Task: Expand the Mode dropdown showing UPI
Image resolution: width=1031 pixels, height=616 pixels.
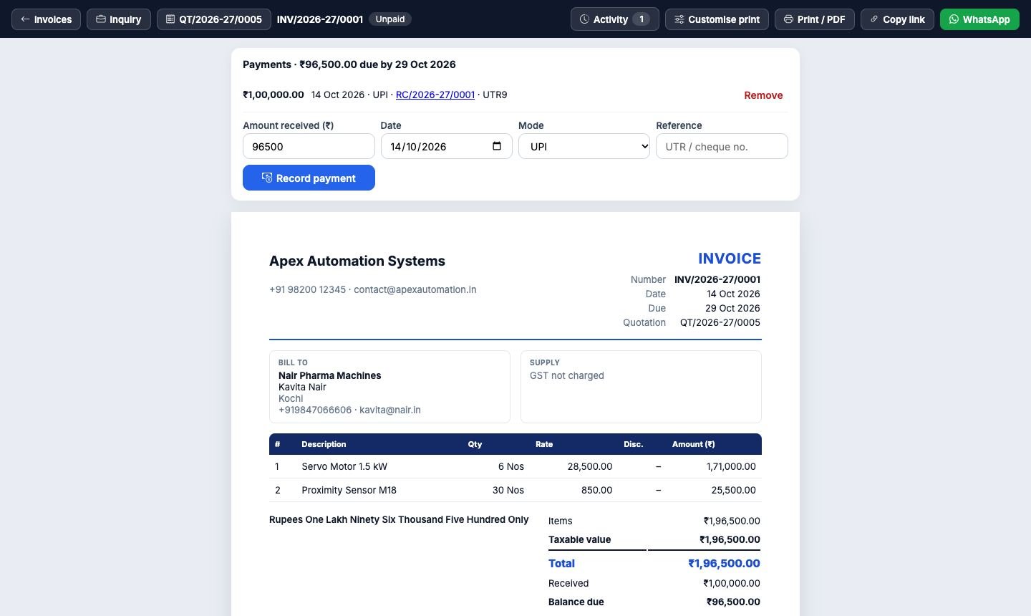Action: point(584,146)
